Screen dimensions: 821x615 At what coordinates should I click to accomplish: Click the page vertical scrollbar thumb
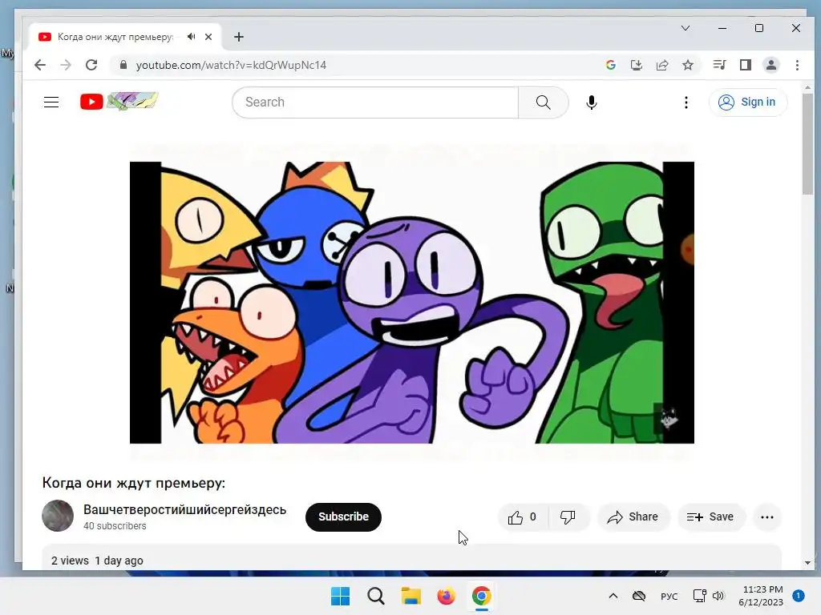(x=807, y=143)
